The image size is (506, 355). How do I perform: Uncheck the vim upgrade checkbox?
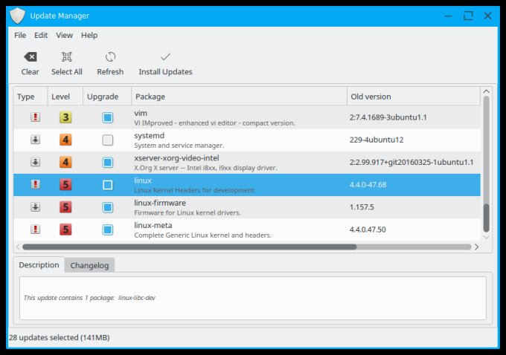coord(108,117)
